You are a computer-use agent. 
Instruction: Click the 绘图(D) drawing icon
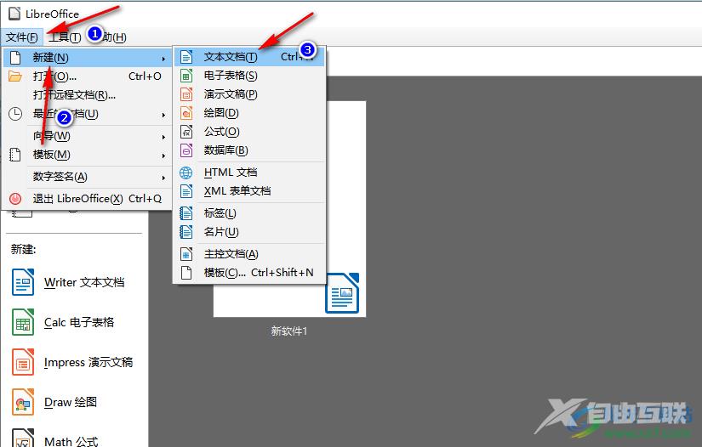[x=186, y=113]
